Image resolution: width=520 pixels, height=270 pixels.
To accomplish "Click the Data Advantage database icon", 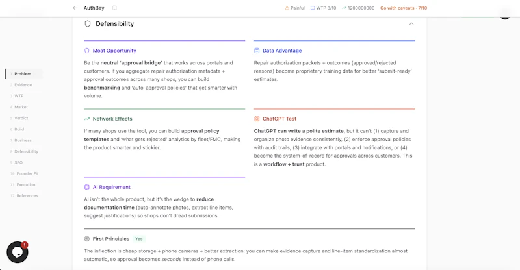I will [x=257, y=51].
